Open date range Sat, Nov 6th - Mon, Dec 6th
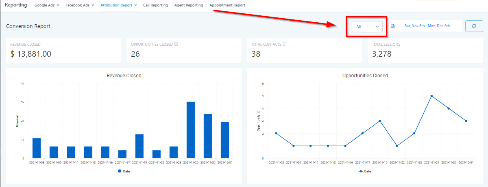 tap(427, 26)
